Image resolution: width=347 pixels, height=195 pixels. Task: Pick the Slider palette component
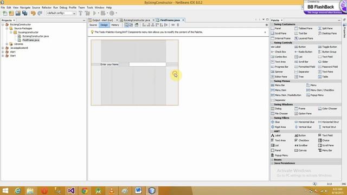click(323, 62)
